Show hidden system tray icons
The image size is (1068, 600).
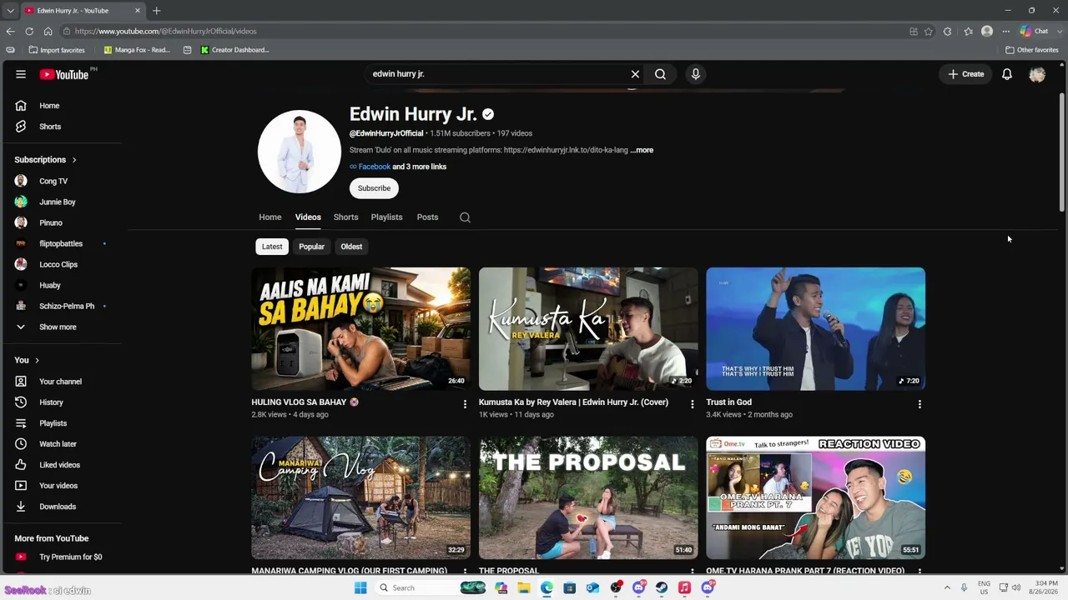(947, 587)
